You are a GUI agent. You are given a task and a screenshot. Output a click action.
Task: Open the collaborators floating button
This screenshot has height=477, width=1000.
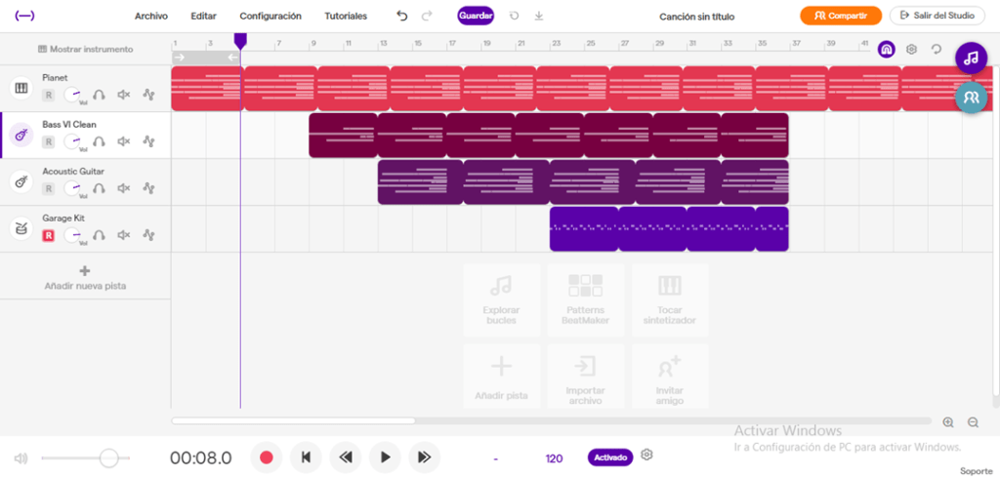pyautogui.click(x=971, y=98)
